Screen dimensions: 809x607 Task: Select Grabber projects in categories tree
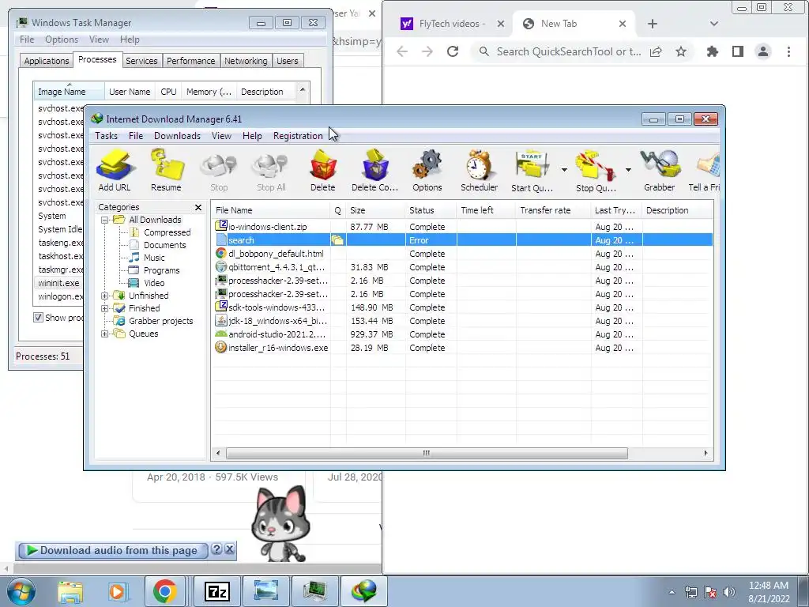tap(160, 321)
